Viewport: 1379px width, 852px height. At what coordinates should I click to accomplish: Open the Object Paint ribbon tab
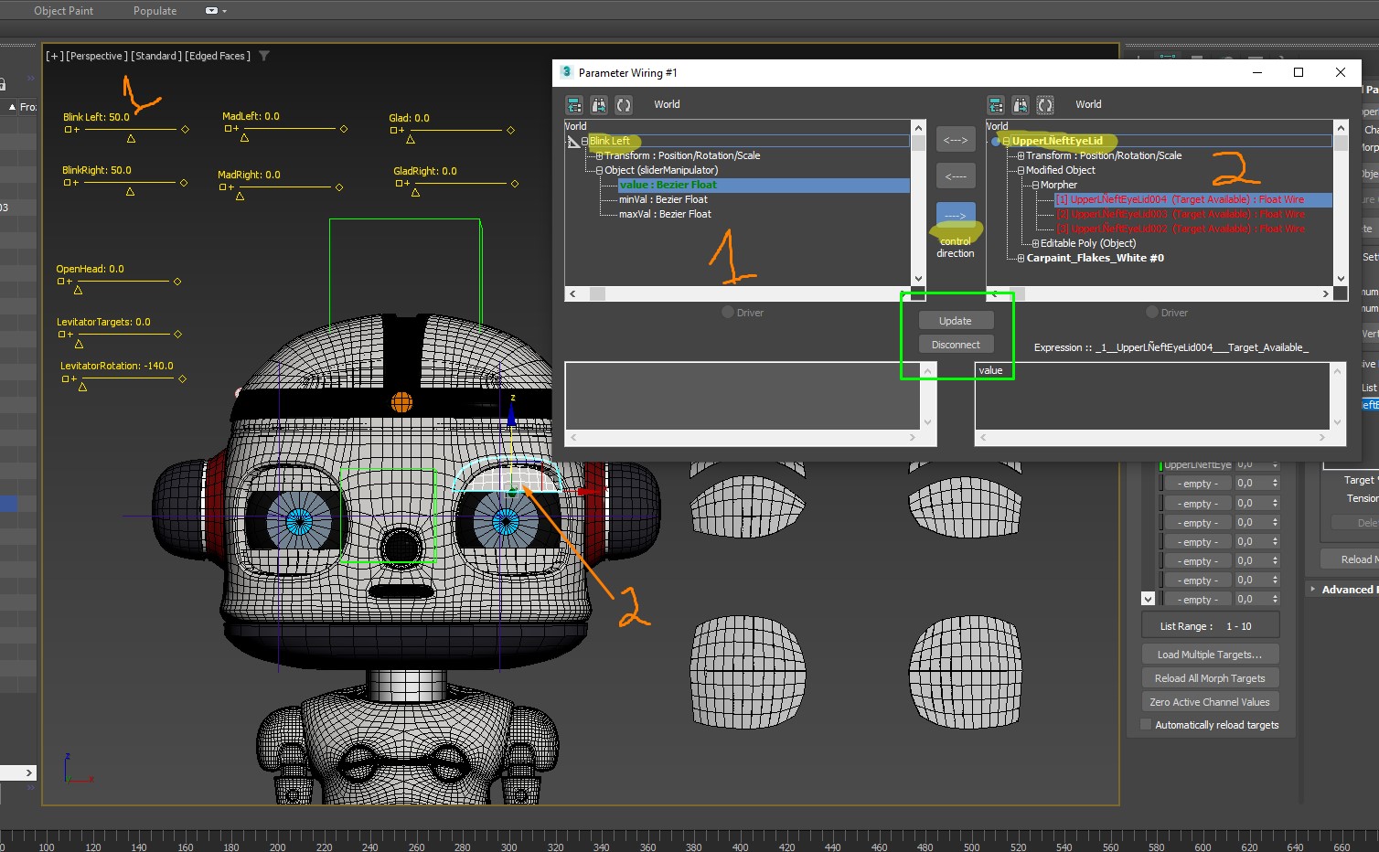pos(63,11)
